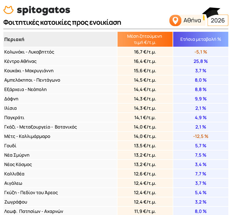Click the Μέση ζητούμενη τιμή column header

click(x=145, y=39)
